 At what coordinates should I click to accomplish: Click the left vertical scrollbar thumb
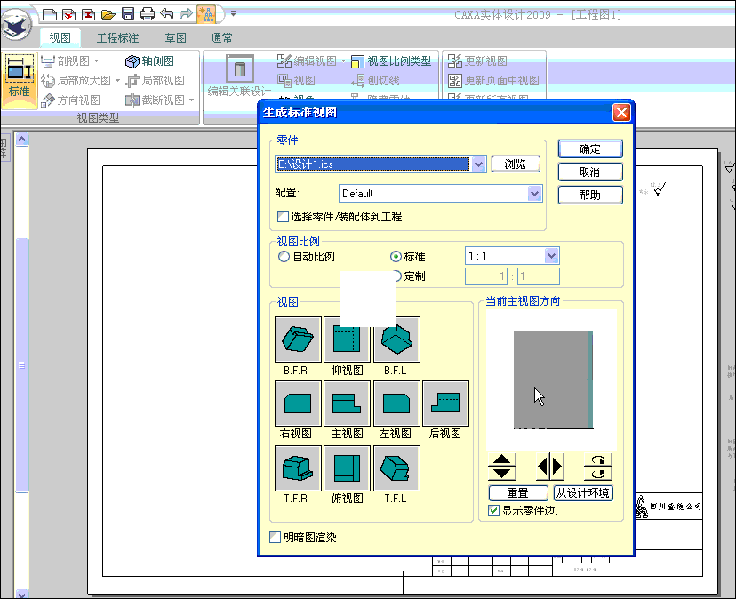pyautogui.click(x=21, y=364)
